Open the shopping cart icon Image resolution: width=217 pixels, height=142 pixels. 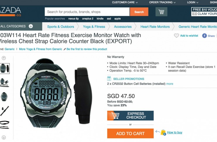point(161,12)
